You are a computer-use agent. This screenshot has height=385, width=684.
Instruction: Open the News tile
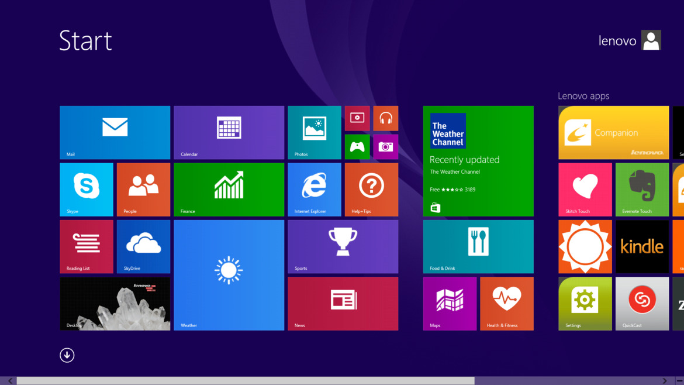343,303
